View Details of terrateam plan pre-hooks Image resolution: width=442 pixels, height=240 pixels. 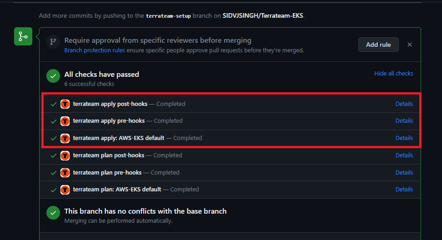tap(404, 172)
